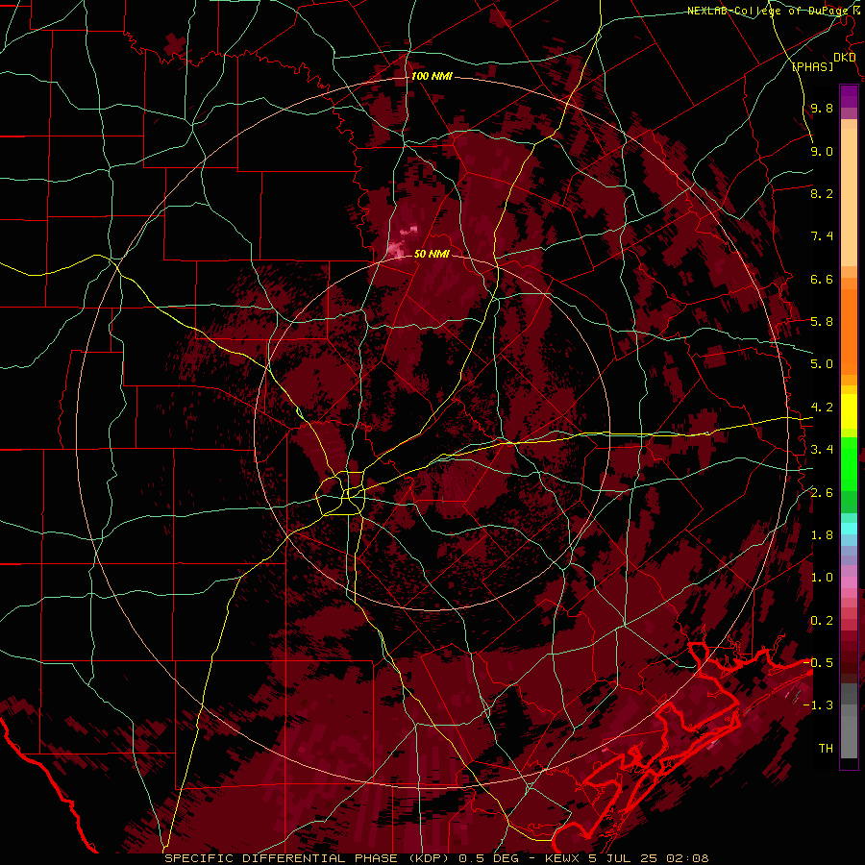Pick the bright orange segment of color bar

(849, 333)
